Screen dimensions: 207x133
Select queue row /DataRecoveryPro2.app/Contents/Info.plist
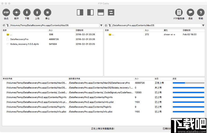(x=103, y=102)
